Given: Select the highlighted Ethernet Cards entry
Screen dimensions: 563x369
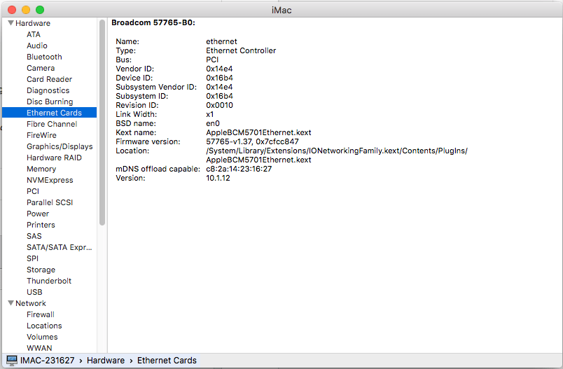Looking at the screenshot, I should tap(49, 113).
